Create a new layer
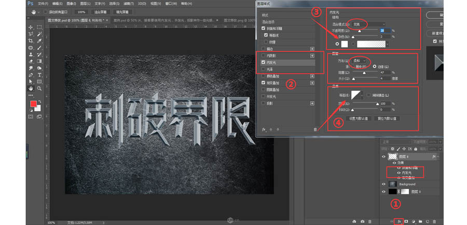467x225 pixels. click(428, 222)
